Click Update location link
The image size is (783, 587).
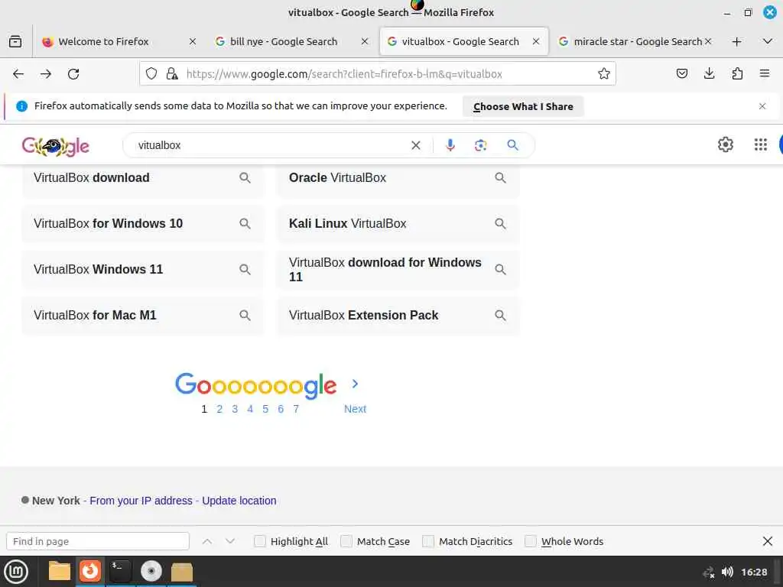pos(239,501)
